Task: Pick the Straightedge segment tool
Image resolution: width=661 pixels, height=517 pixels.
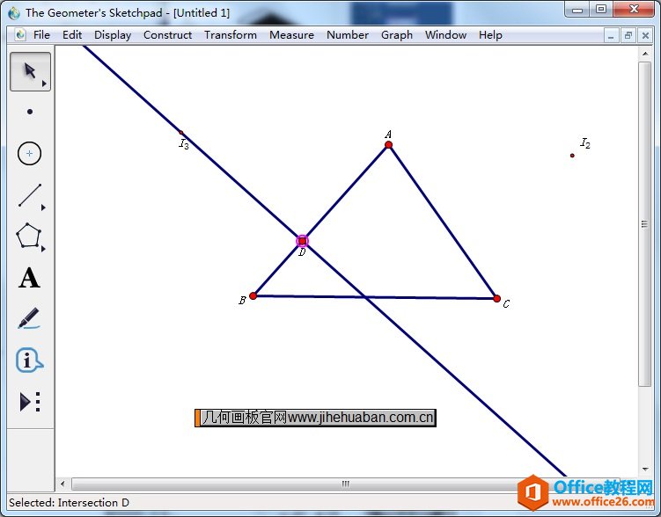Action: (x=30, y=195)
